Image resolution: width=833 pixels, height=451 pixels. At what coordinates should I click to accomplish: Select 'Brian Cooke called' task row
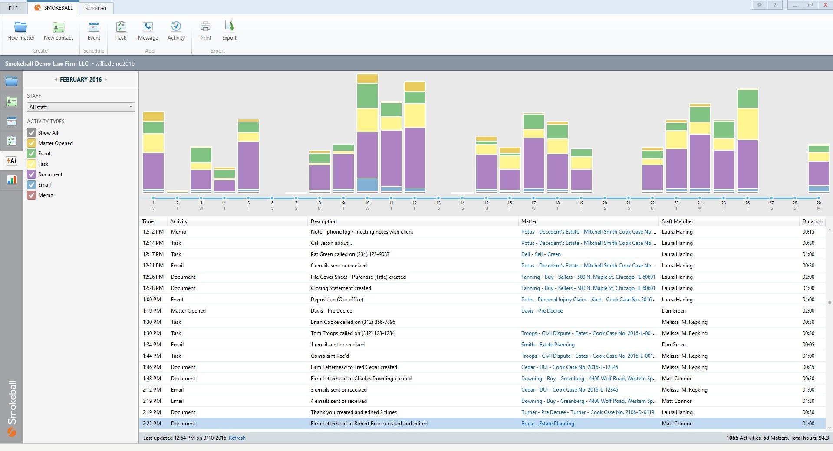coord(483,322)
